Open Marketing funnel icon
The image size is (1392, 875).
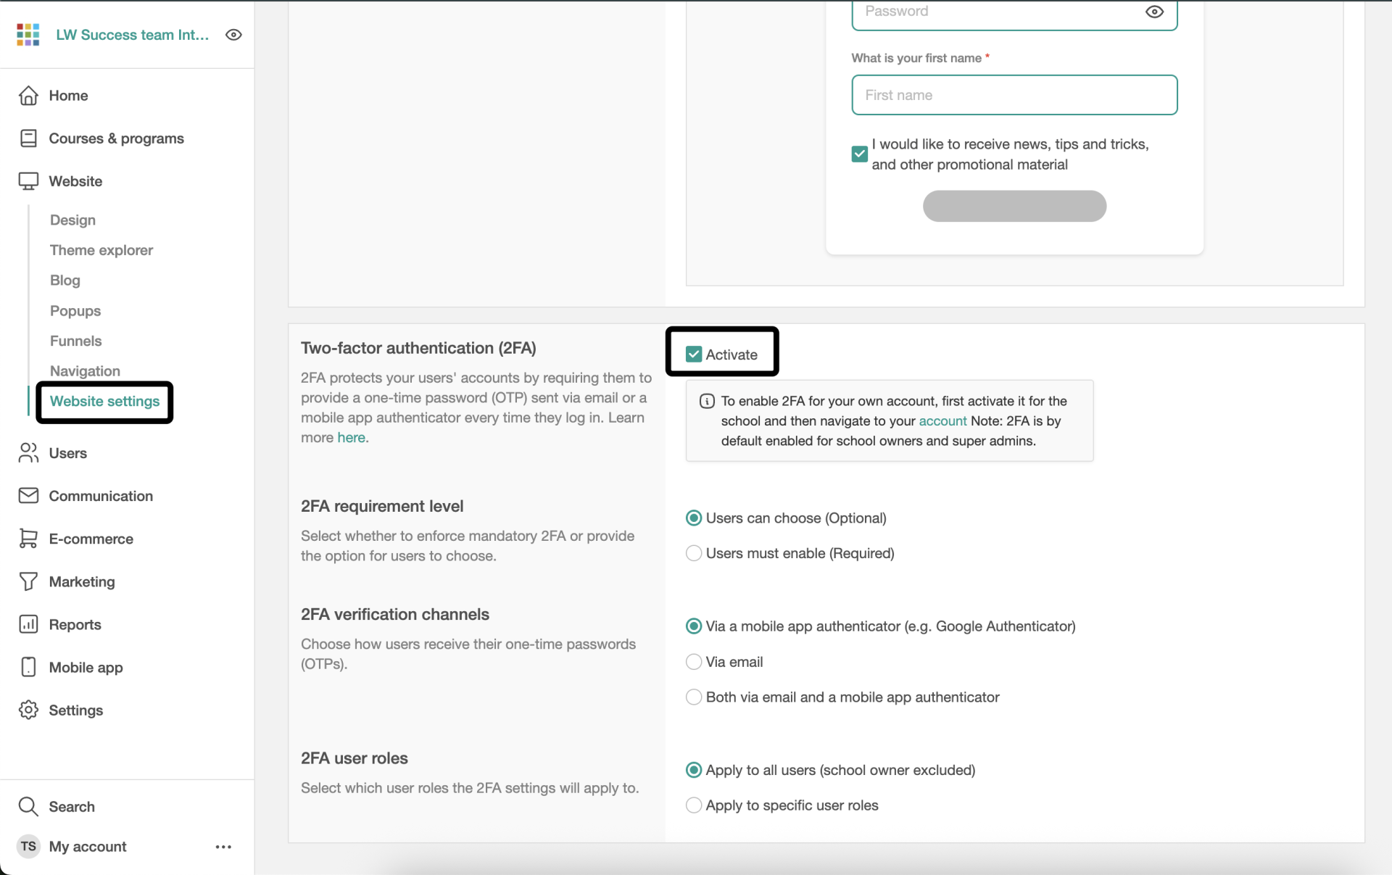click(28, 581)
